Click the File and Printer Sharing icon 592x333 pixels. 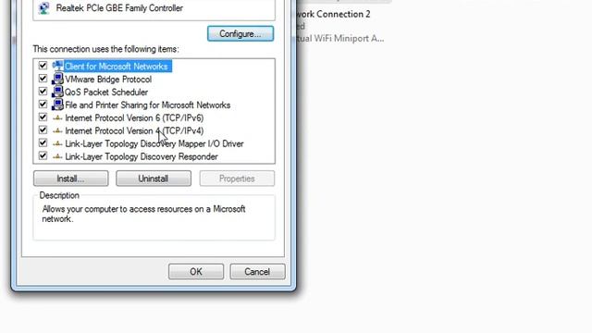[57, 105]
